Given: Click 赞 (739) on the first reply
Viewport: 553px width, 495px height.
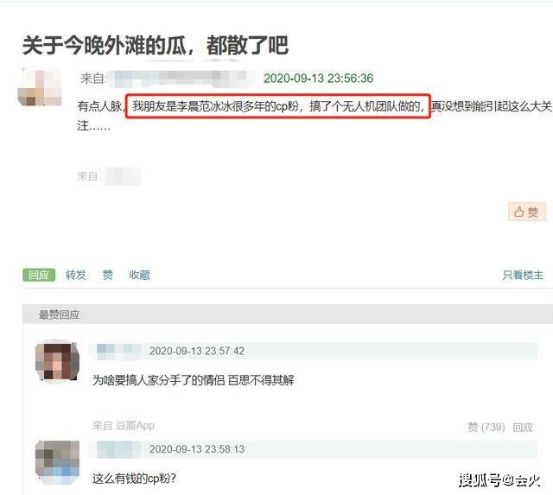Looking at the screenshot, I should 486,428.
